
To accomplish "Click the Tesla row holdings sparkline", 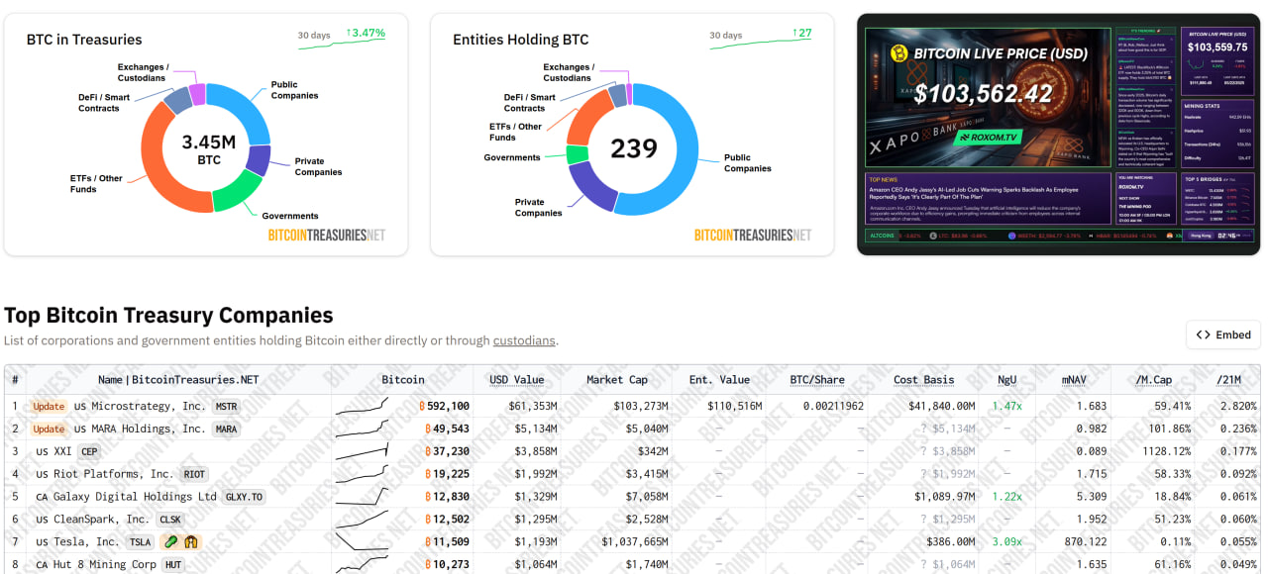I will (x=362, y=542).
